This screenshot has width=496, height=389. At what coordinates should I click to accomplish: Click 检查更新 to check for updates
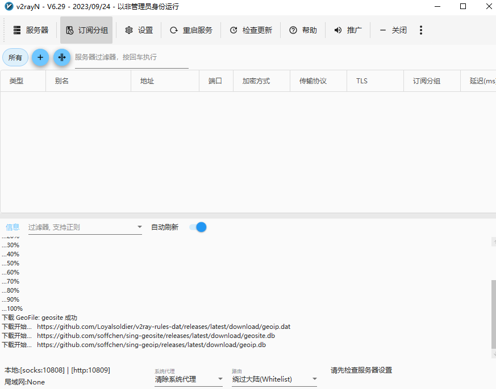click(x=251, y=30)
